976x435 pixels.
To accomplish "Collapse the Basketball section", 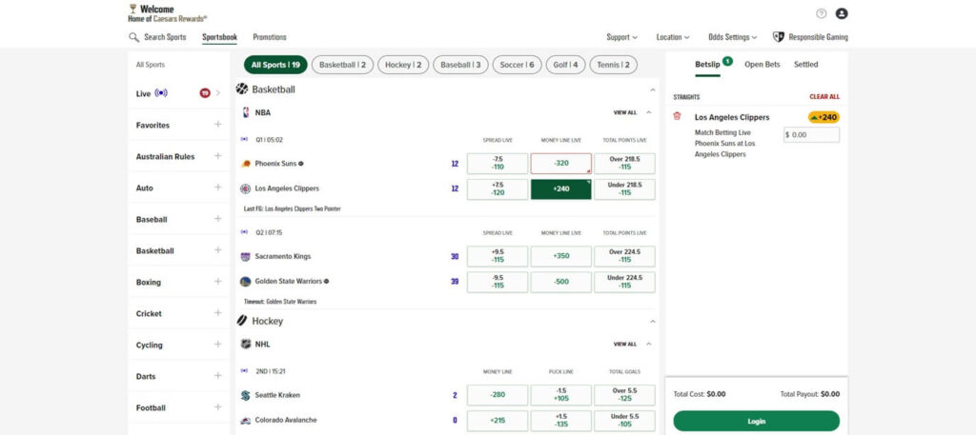I will [652, 90].
